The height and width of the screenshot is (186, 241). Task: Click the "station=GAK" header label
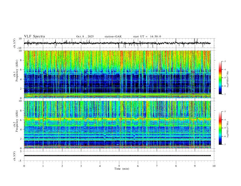point(113,36)
